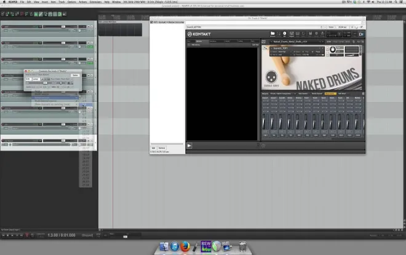
Task: Toggle repeat button in transport bar
Action: click(32, 235)
